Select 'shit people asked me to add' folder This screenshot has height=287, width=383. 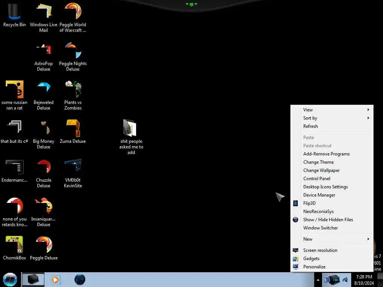click(x=131, y=137)
